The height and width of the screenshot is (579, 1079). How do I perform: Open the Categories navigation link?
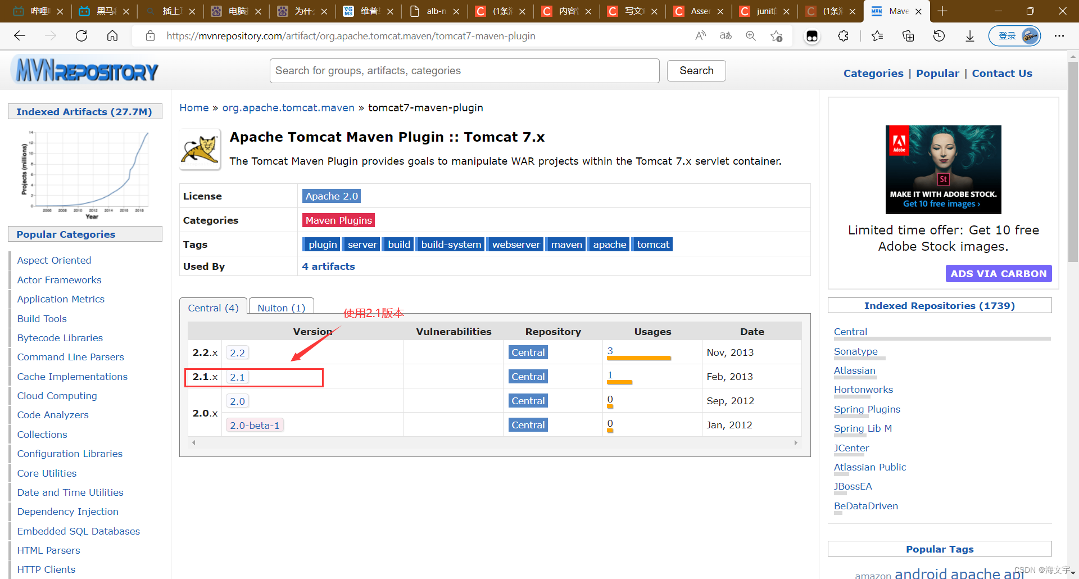[x=873, y=73]
